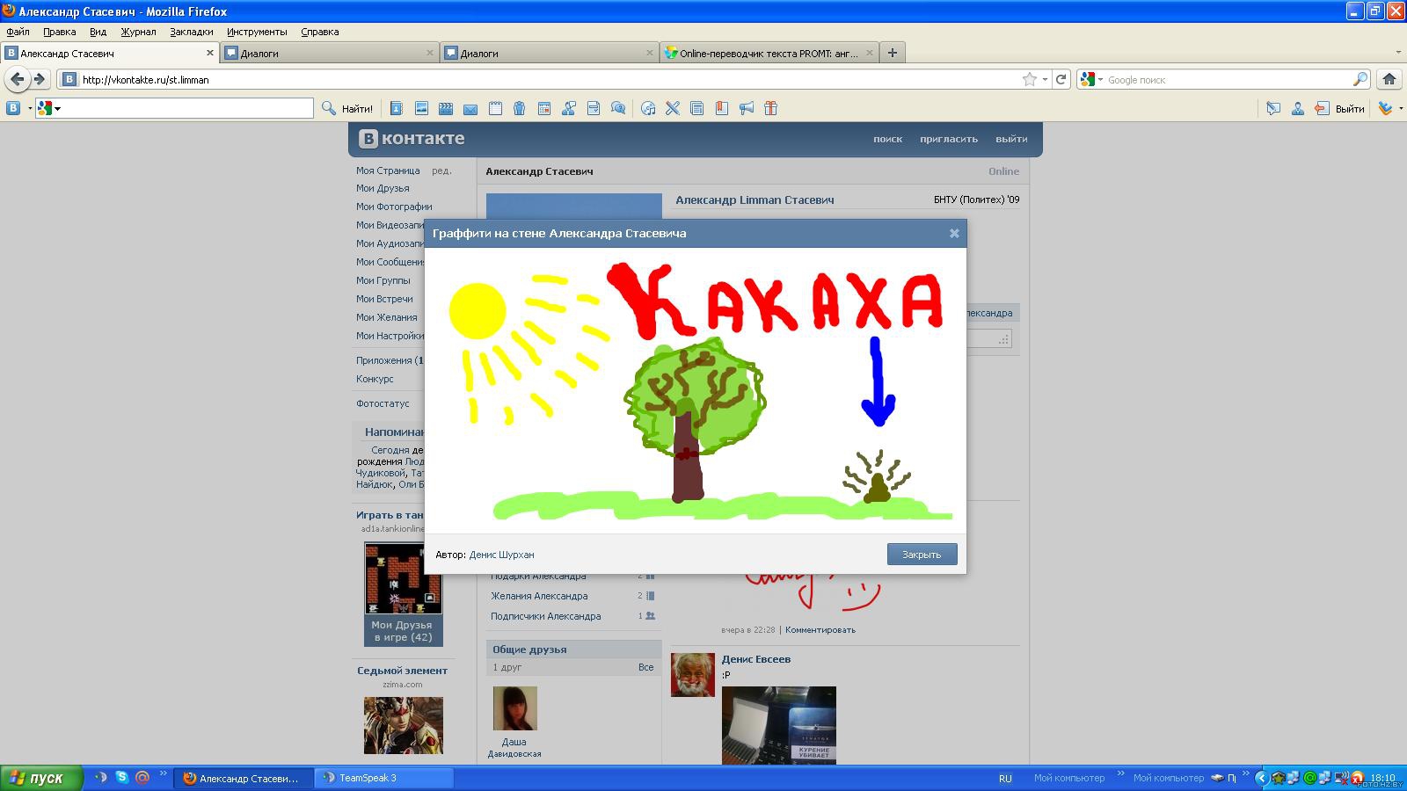Image resolution: width=1407 pixels, height=791 pixels.
Task: Open the tab list dropdown arrow
Action: click(1398, 53)
